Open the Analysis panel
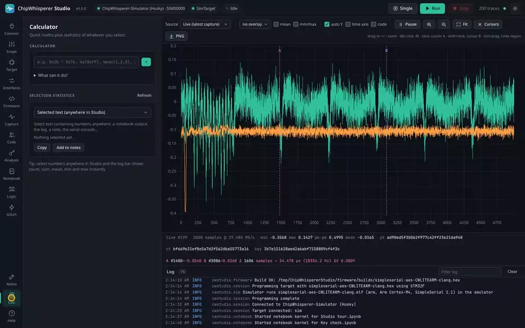Viewport: 525px width, 328px height. point(11,156)
